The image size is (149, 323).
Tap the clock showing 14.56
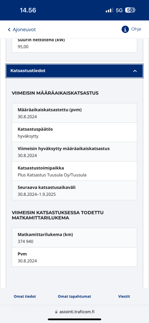click(28, 10)
